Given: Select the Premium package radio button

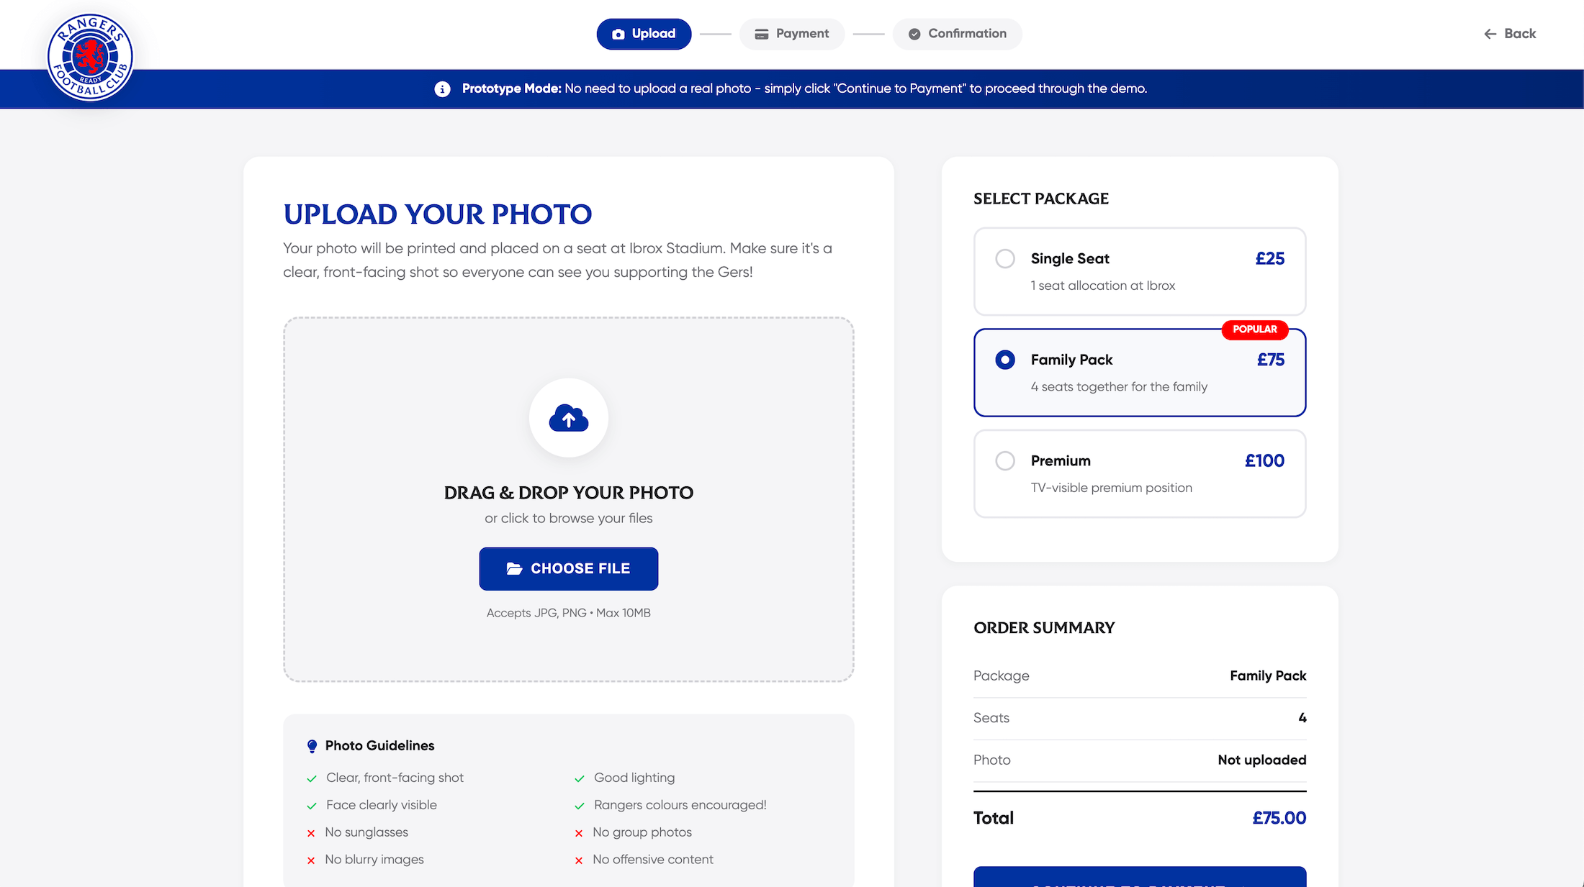Looking at the screenshot, I should coord(1005,460).
